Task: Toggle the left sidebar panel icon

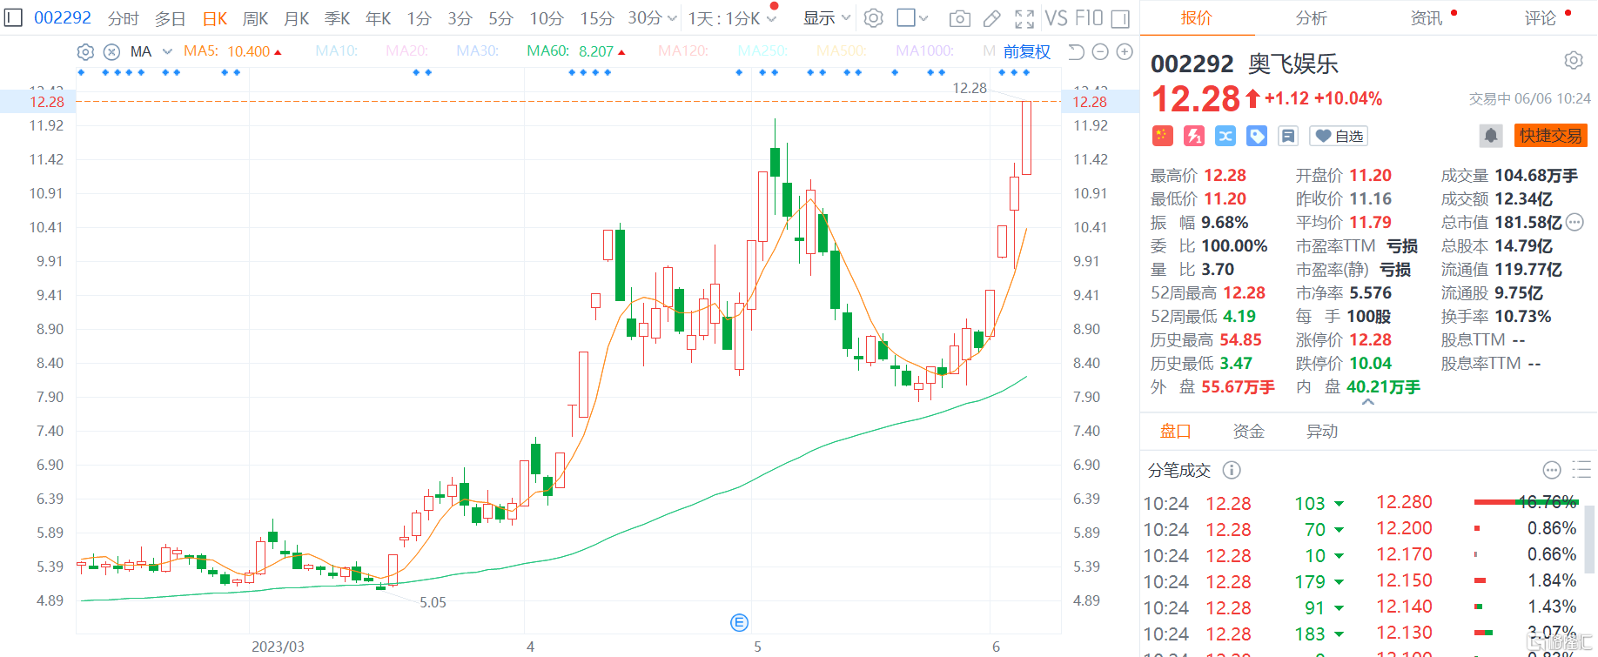Action: pos(13,17)
